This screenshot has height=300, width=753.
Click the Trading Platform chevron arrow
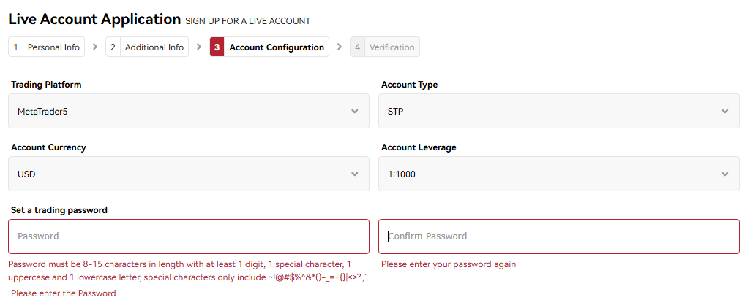[x=355, y=112]
